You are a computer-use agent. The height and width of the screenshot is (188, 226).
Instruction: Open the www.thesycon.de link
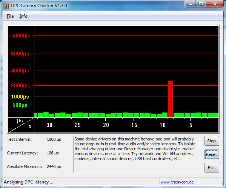point(177,182)
